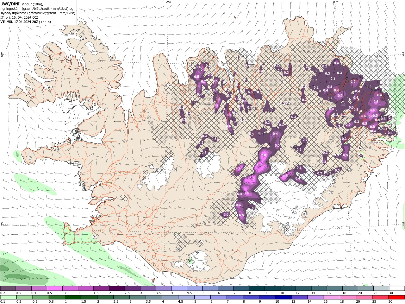The image size is (405, 304).
Task: Select the 0.1 pale green swatch in lower legend row
Action: click(8, 297)
